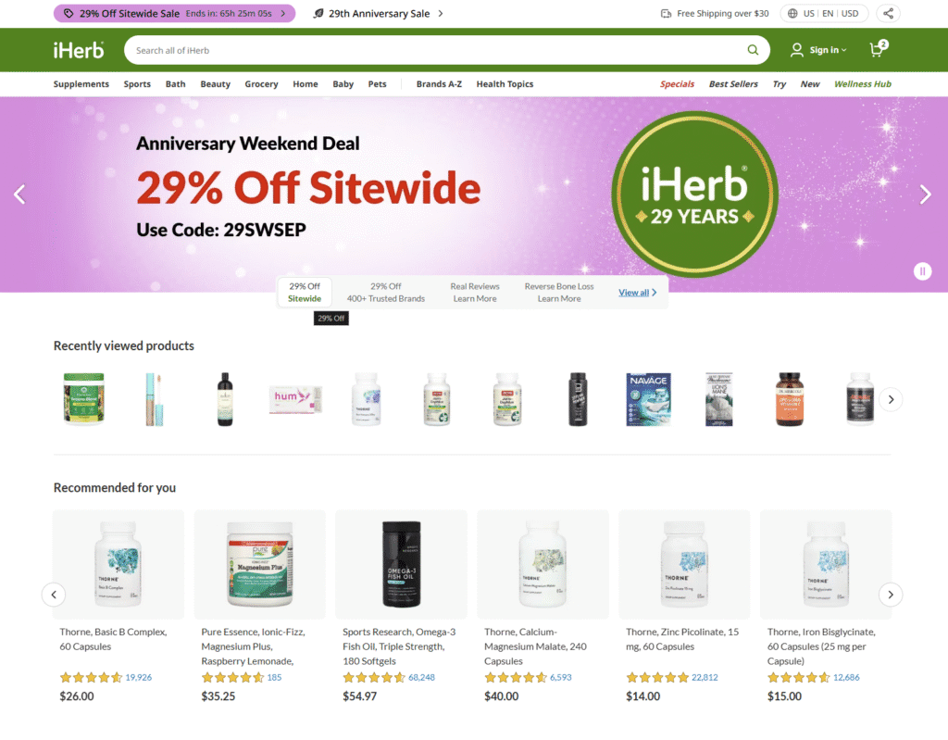948x740 pixels.
Task: Pause the hero banner slideshow
Action: (922, 271)
